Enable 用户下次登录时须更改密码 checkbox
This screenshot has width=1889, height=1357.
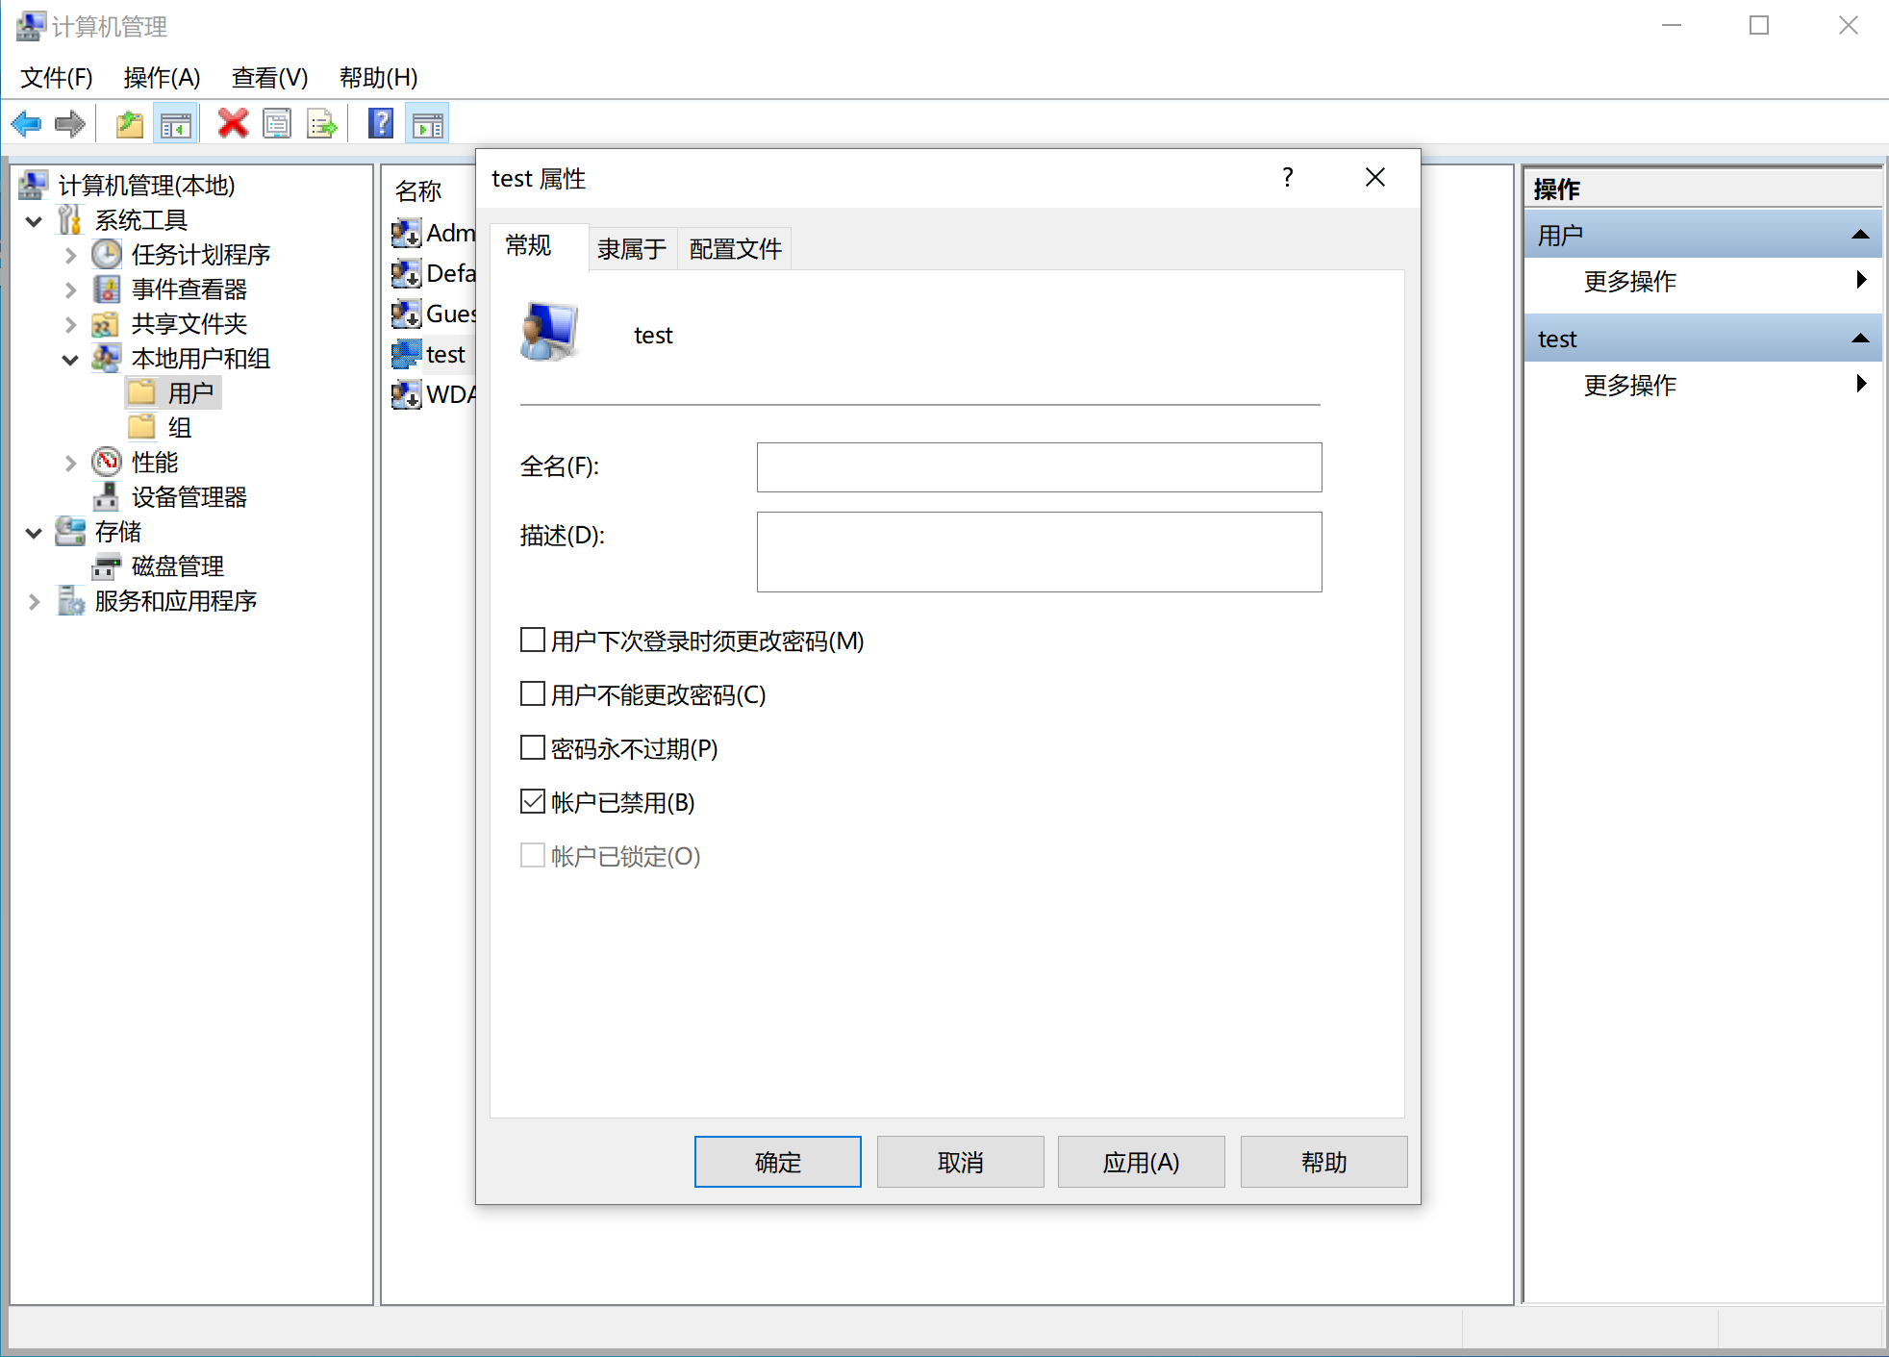click(533, 641)
